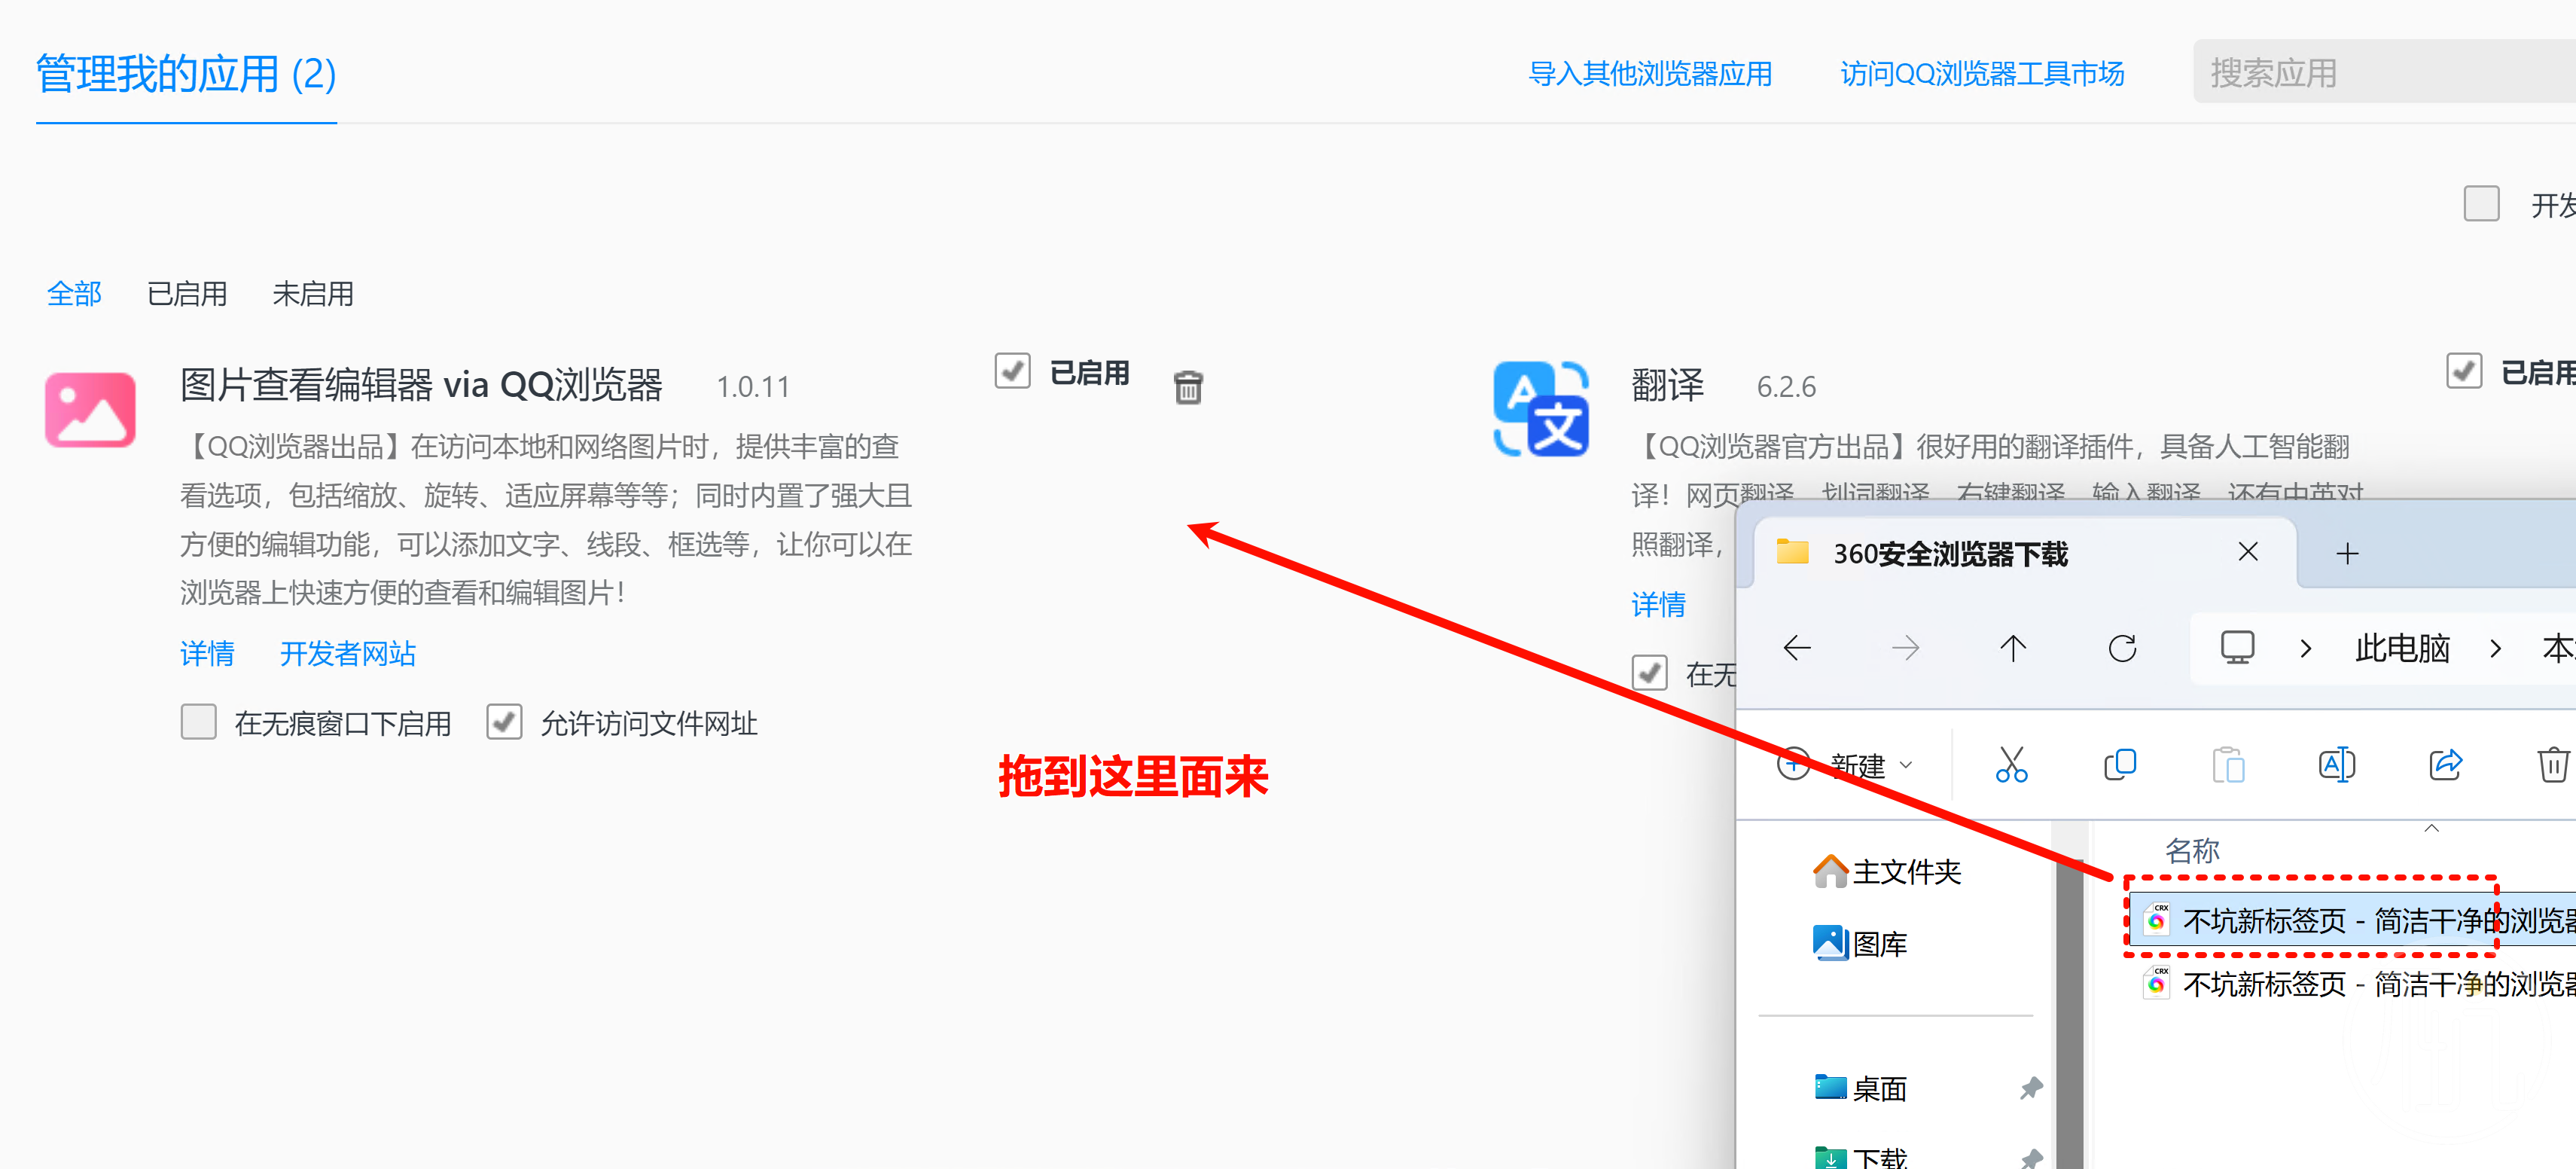
Task: Open the 新建 dropdown in explorer
Action: tap(1846, 765)
